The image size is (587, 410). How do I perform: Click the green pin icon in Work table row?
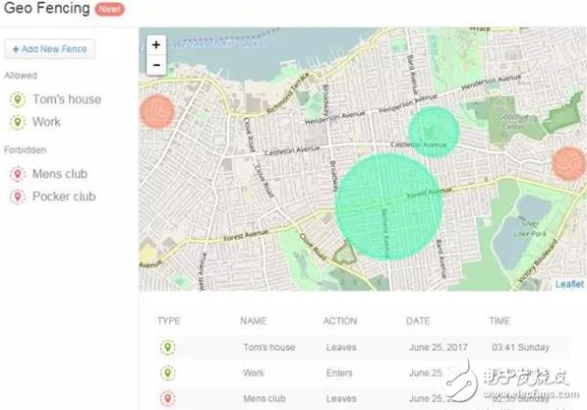168,373
